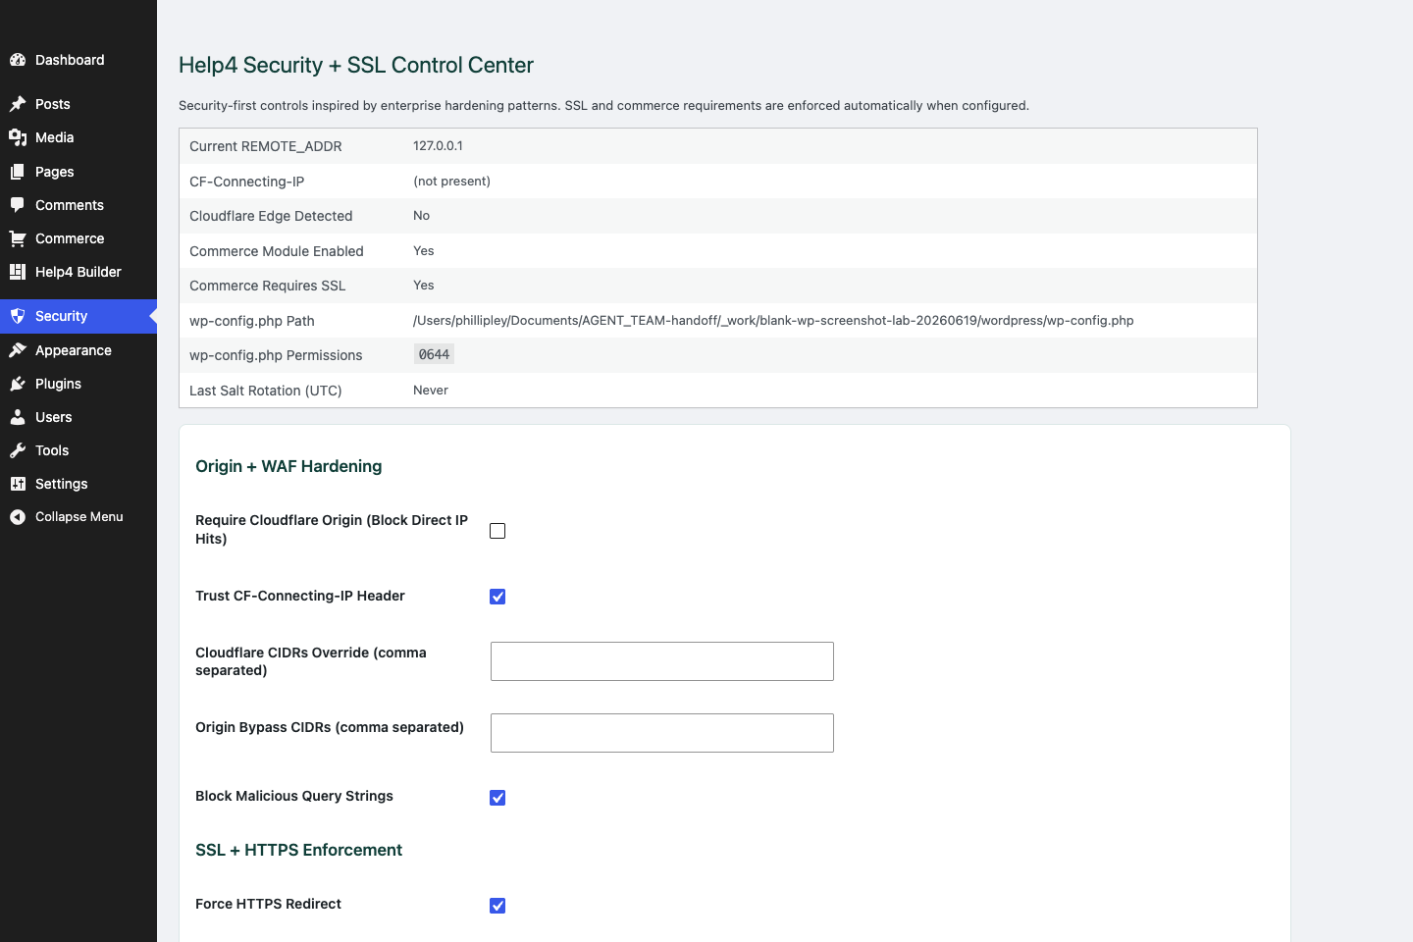
Task: Click the Users person icon
Action: pos(18,417)
